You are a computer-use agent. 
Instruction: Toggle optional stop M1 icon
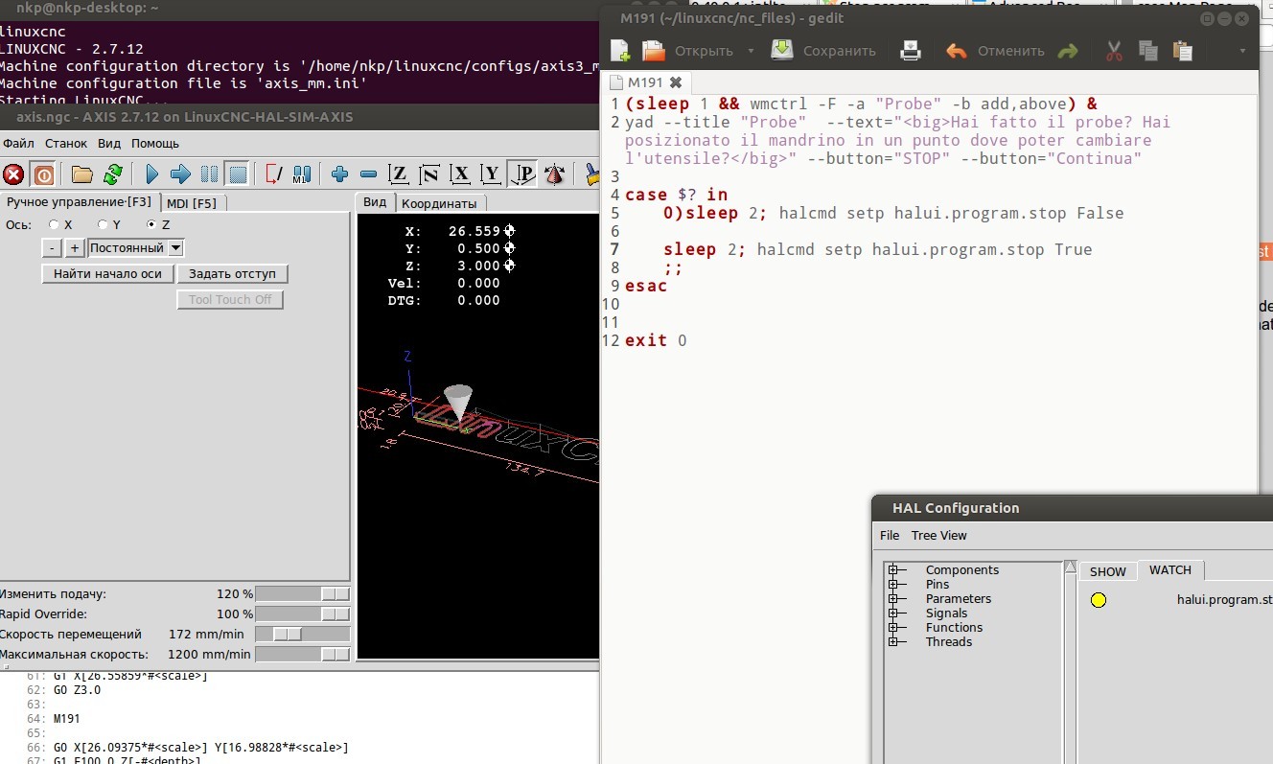click(x=301, y=174)
